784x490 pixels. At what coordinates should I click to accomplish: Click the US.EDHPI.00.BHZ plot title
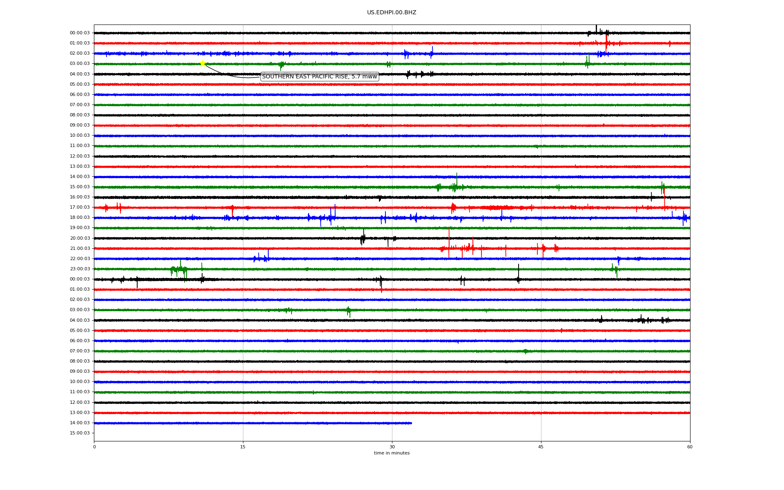pos(392,13)
